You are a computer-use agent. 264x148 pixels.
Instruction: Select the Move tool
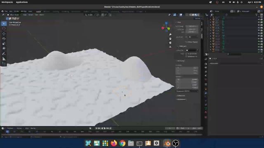pyautogui.click(x=4, y=34)
